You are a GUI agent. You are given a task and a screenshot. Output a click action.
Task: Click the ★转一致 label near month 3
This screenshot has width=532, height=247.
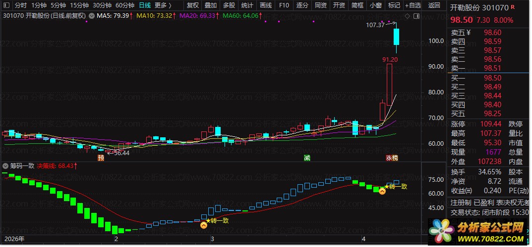tap(218, 221)
